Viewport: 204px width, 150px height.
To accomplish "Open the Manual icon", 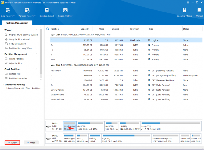I will pyautogui.click(x=199, y=12).
